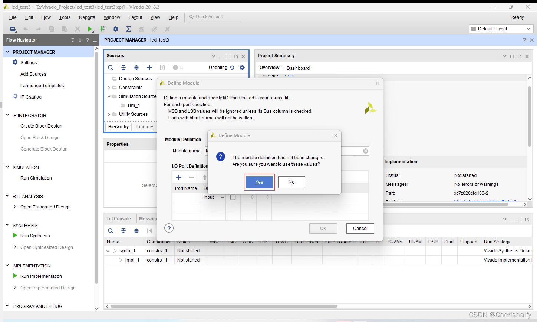Click the green Run toolbar arrow
The image size is (537, 322).
click(x=90, y=29)
